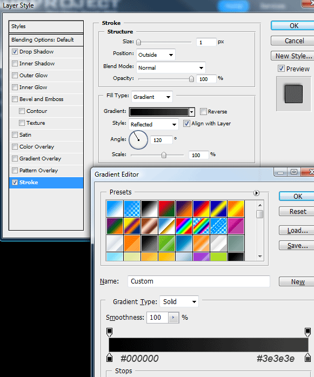
Task: Pick the flat two-tone orange gradient preset
Action: (x=132, y=243)
